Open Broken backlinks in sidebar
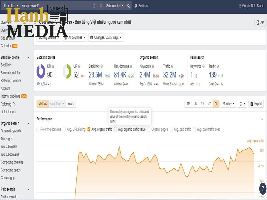267x200 pixels. click(x=10, y=73)
